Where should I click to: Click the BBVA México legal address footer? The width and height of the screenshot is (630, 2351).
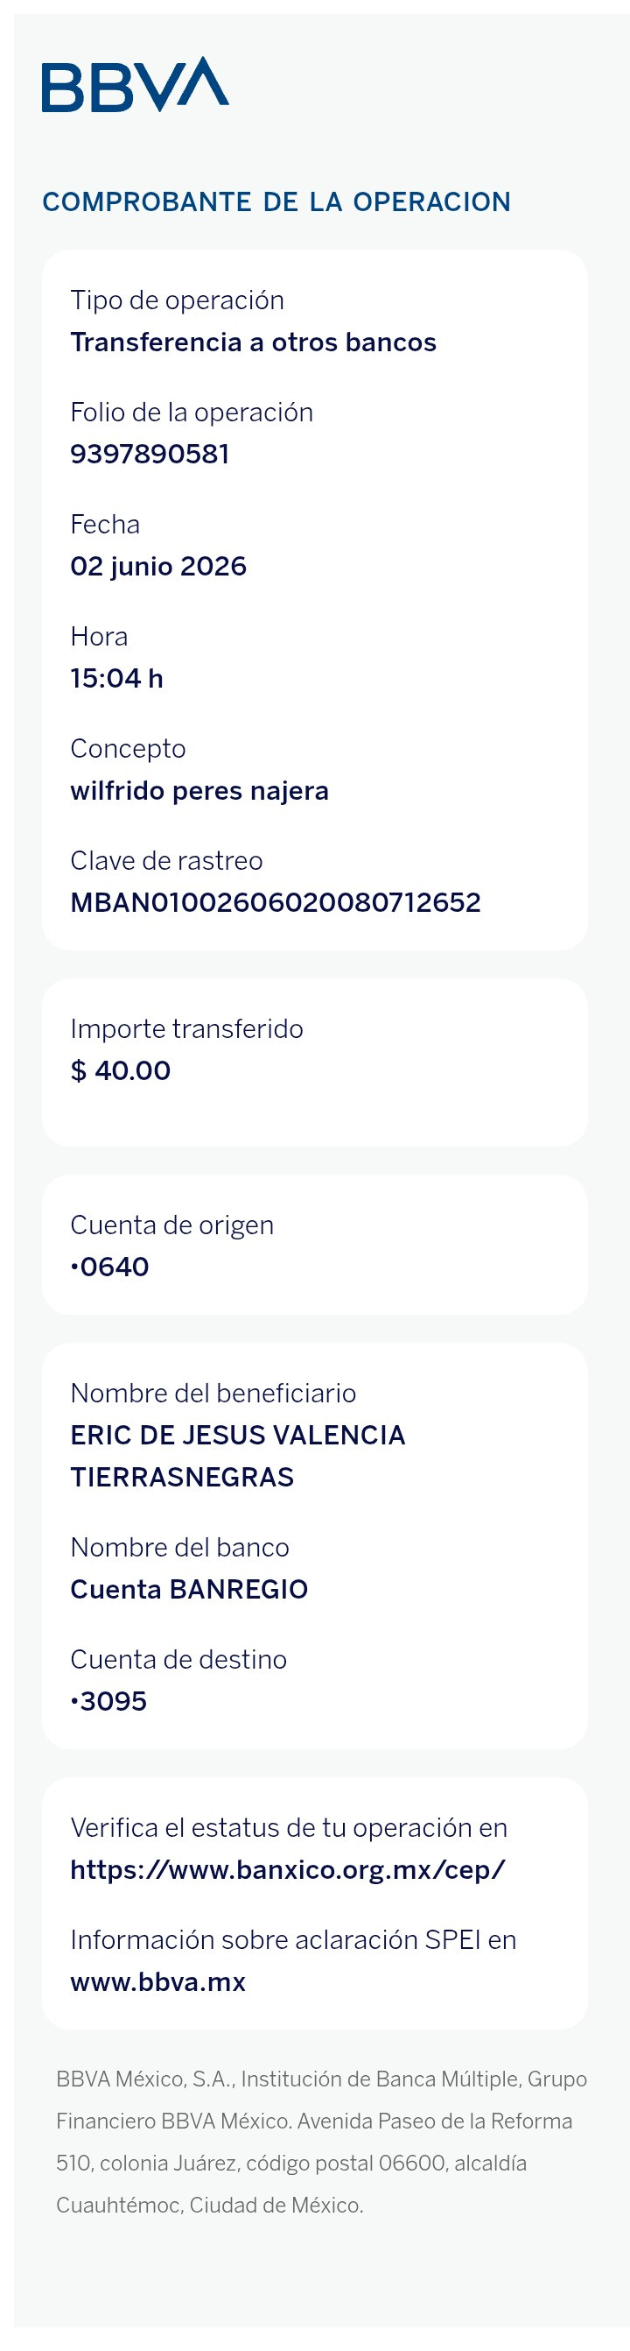click(x=321, y=2142)
